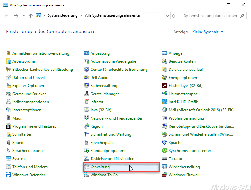Open the Benutzerkonten link
Screen dimensions: 251x190
click(182, 61)
